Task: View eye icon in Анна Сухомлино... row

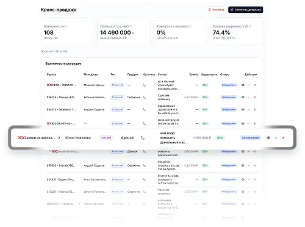Action: pos(243,179)
